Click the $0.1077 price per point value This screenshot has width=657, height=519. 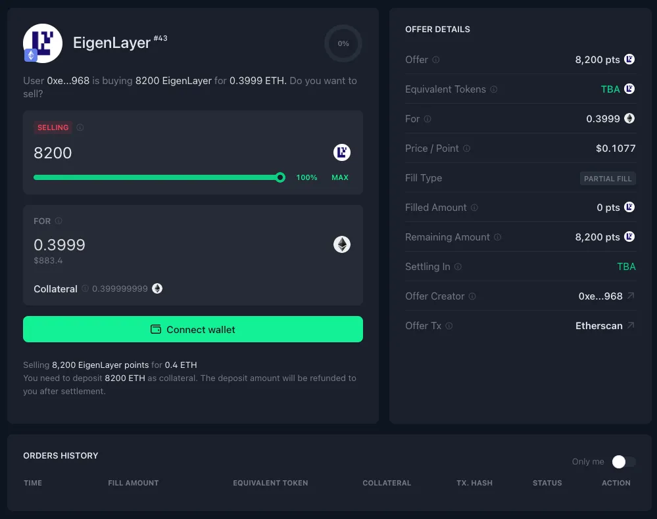coord(616,148)
